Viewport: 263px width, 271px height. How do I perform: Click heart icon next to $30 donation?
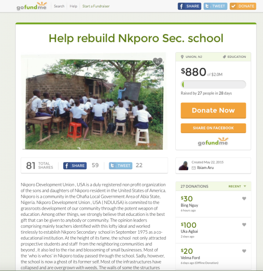point(244,199)
